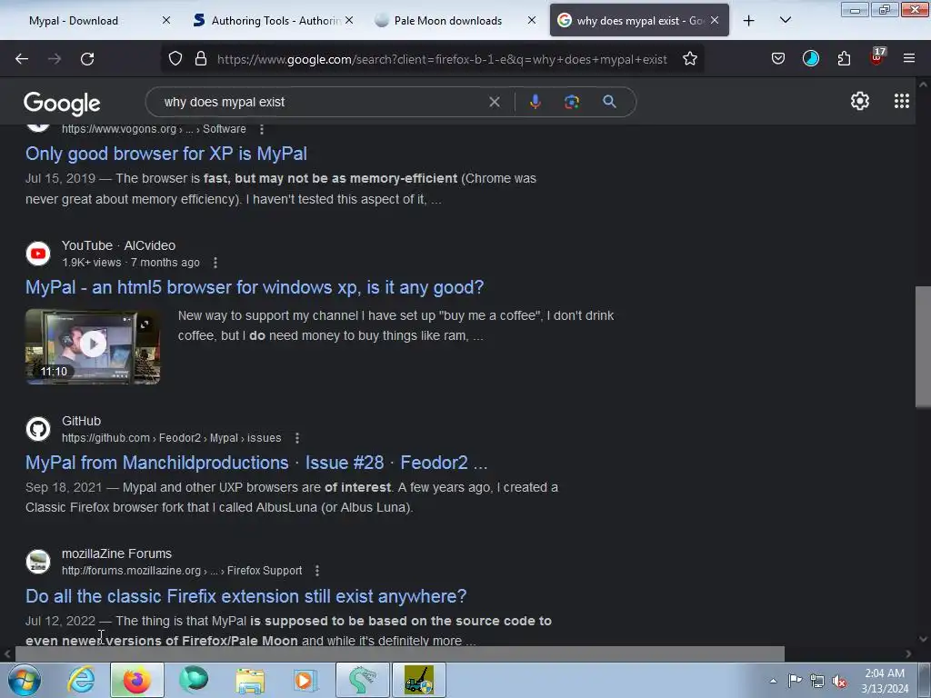The image size is (931, 698).
Task: Open Action Center flag in tray
Action: (x=795, y=681)
